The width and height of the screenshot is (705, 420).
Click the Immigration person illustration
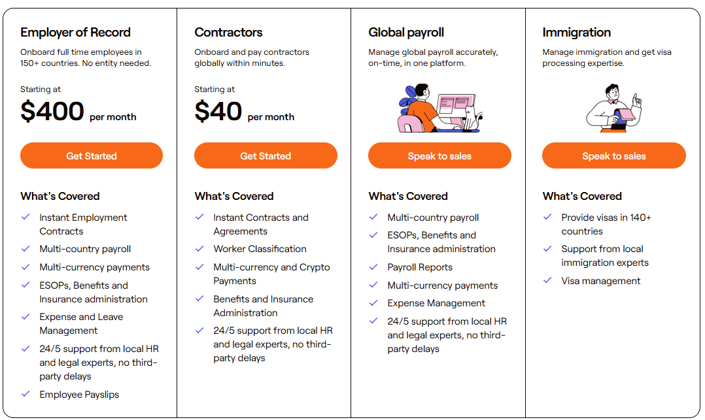[x=613, y=108]
